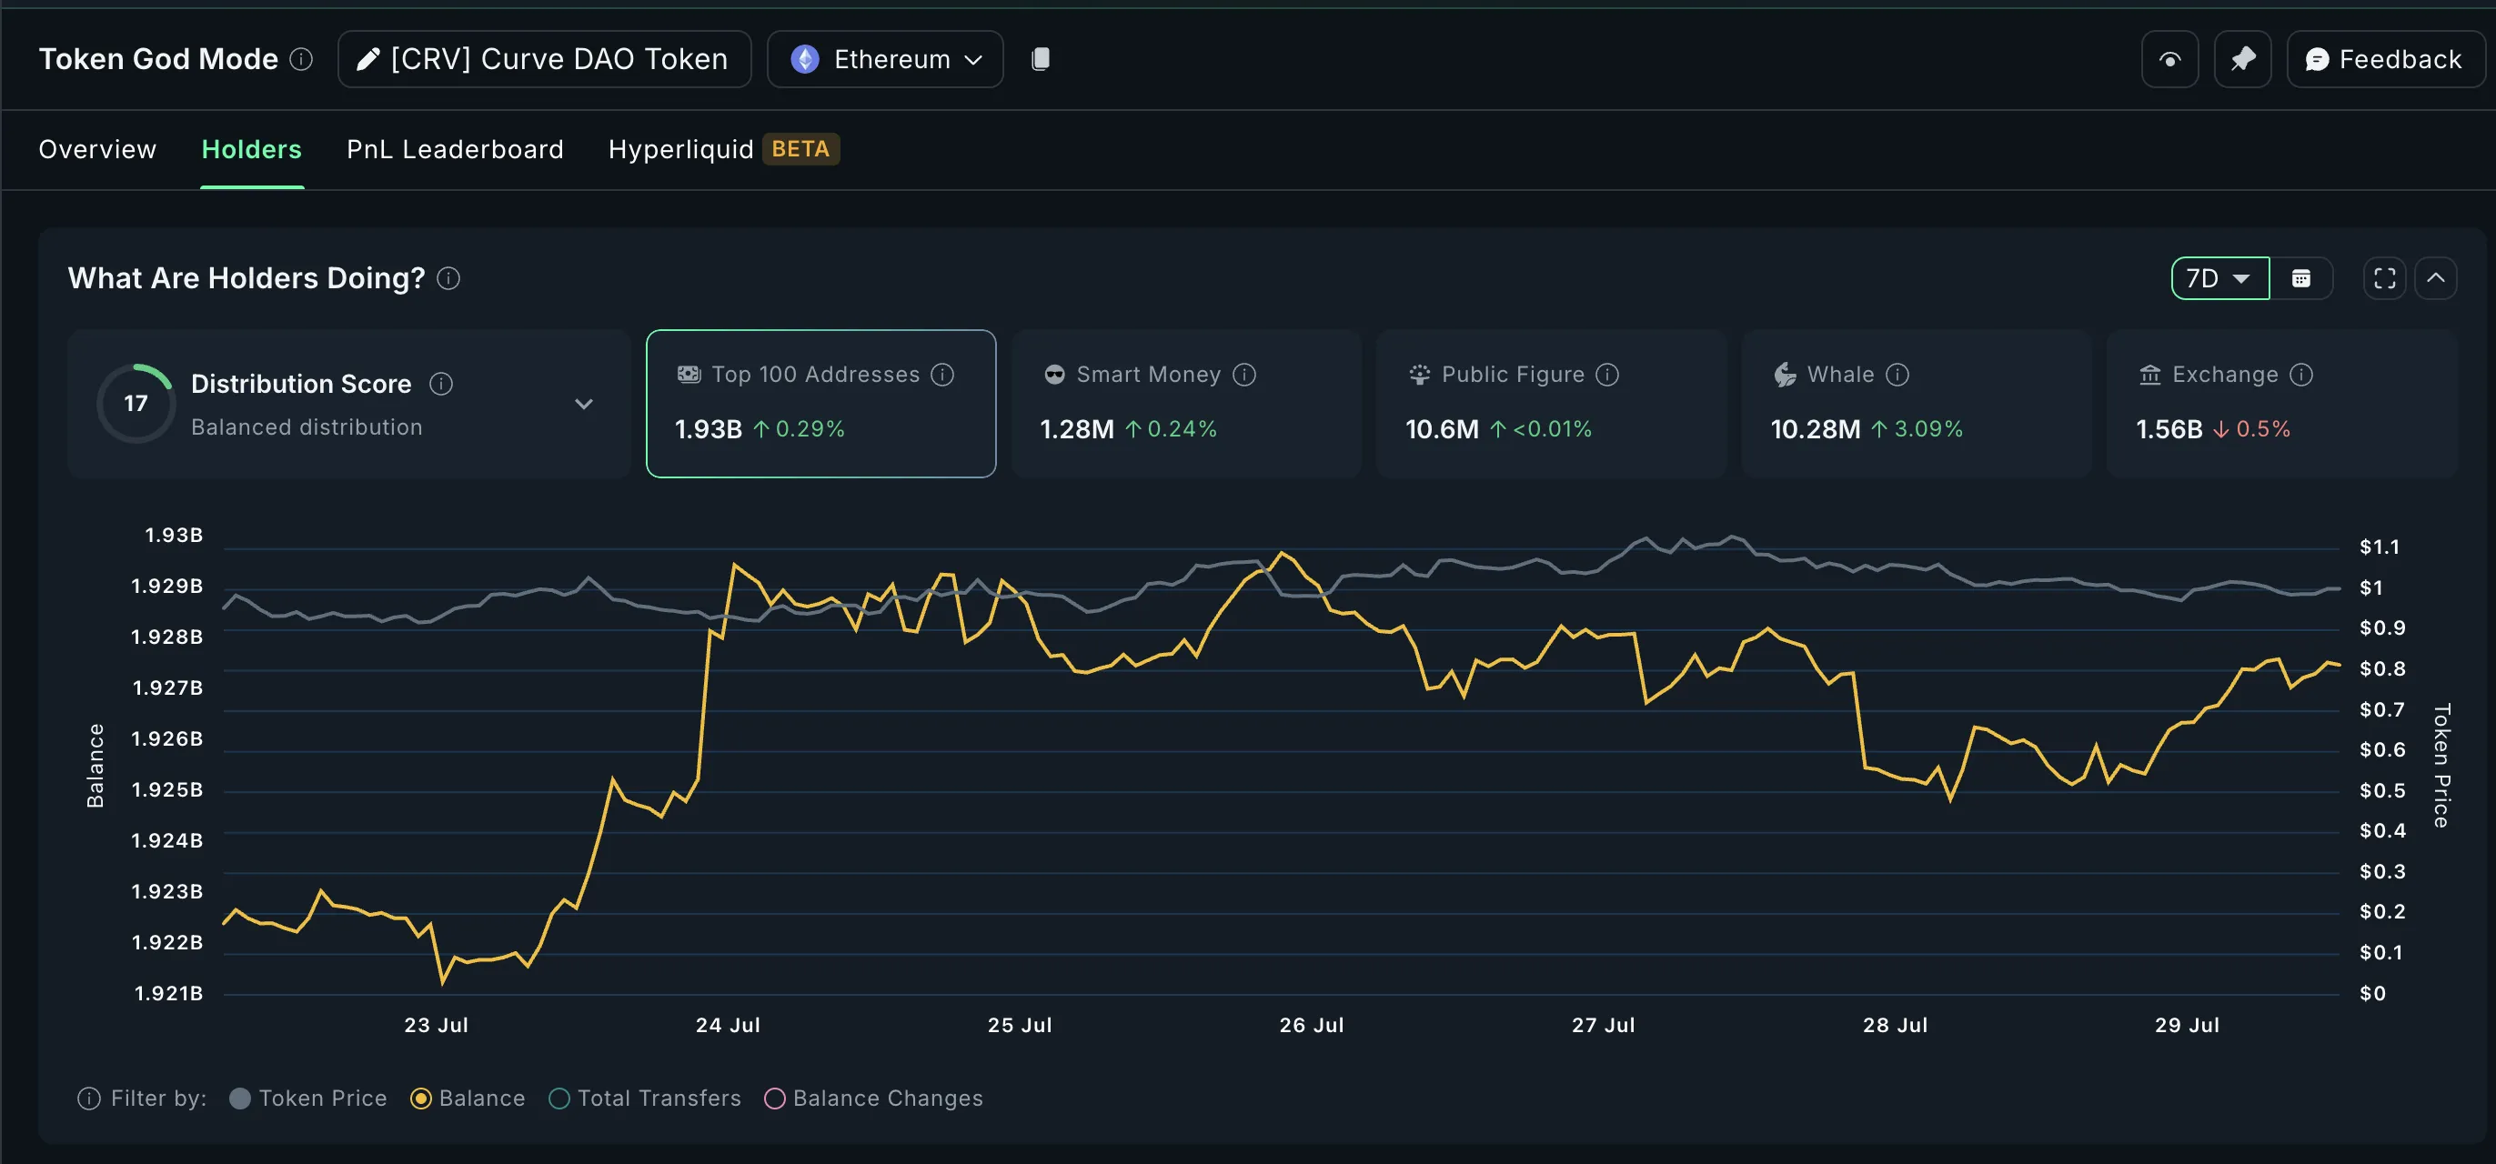Image resolution: width=2496 pixels, height=1164 pixels.
Task: Click info icon next to Whale label
Action: (x=1897, y=375)
